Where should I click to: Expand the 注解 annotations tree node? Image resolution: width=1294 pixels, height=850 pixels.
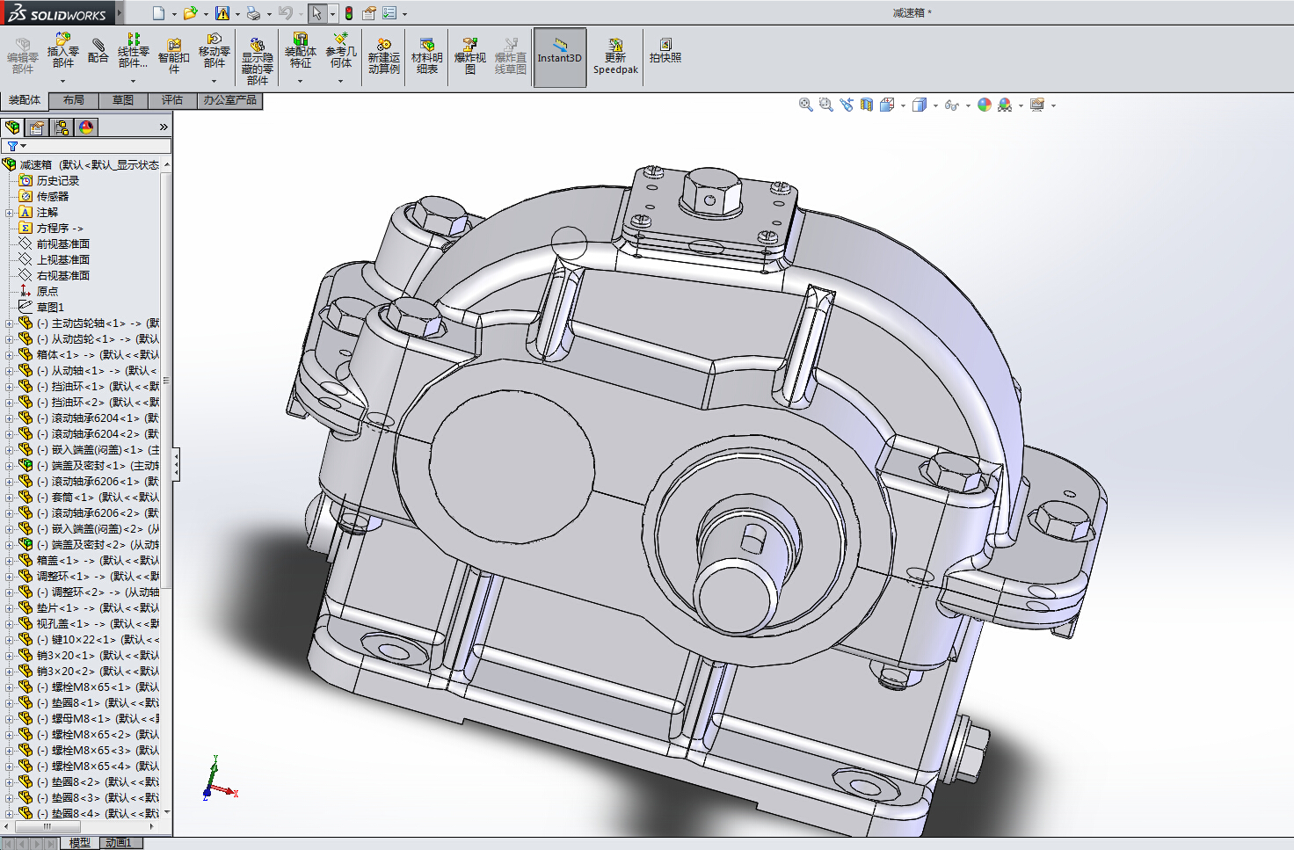[x=9, y=213]
